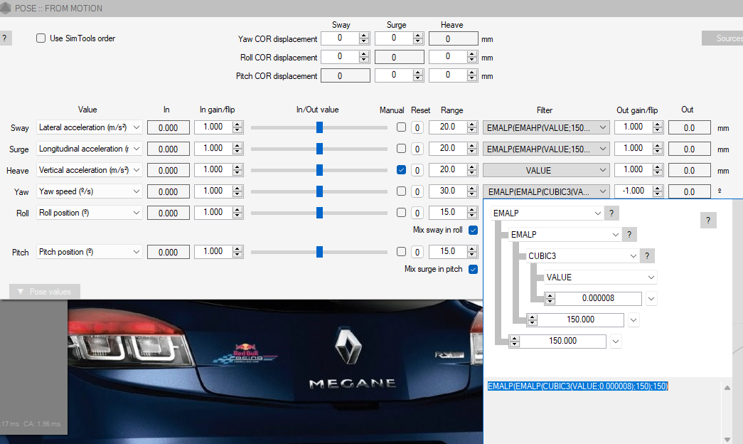
Task: Open help for the CUBIC3 filter
Action: pyautogui.click(x=647, y=255)
